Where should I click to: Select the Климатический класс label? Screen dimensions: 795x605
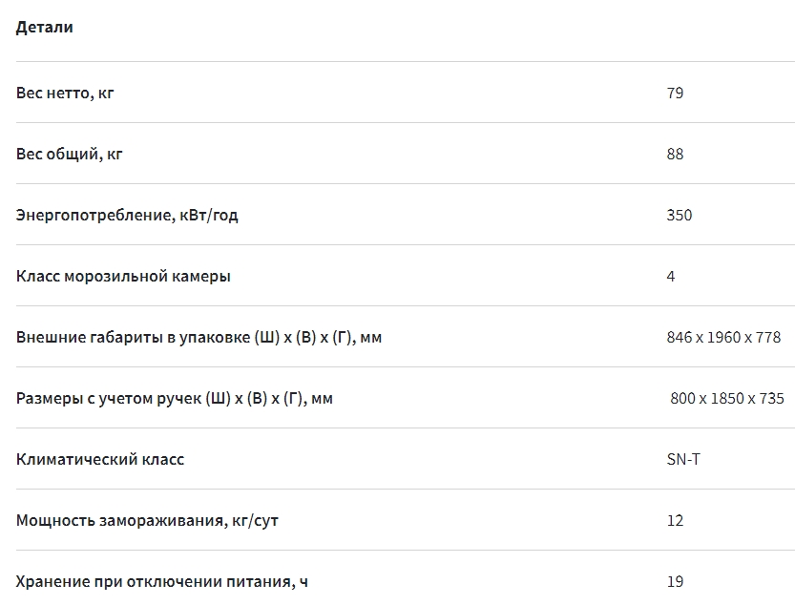(100, 459)
